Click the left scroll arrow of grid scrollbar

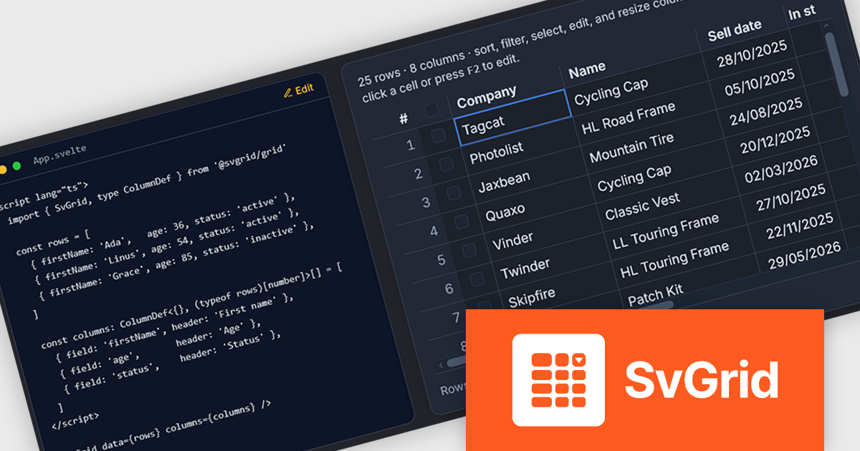tap(441, 366)
